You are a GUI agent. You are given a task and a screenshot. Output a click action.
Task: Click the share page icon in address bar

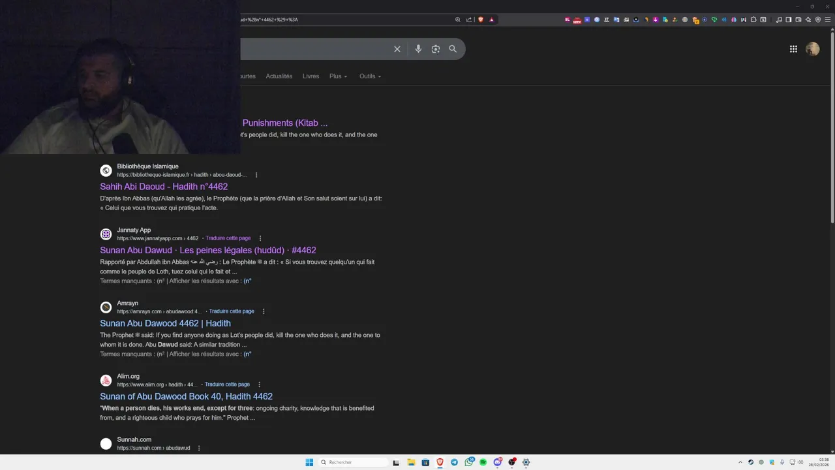[468, 20]
